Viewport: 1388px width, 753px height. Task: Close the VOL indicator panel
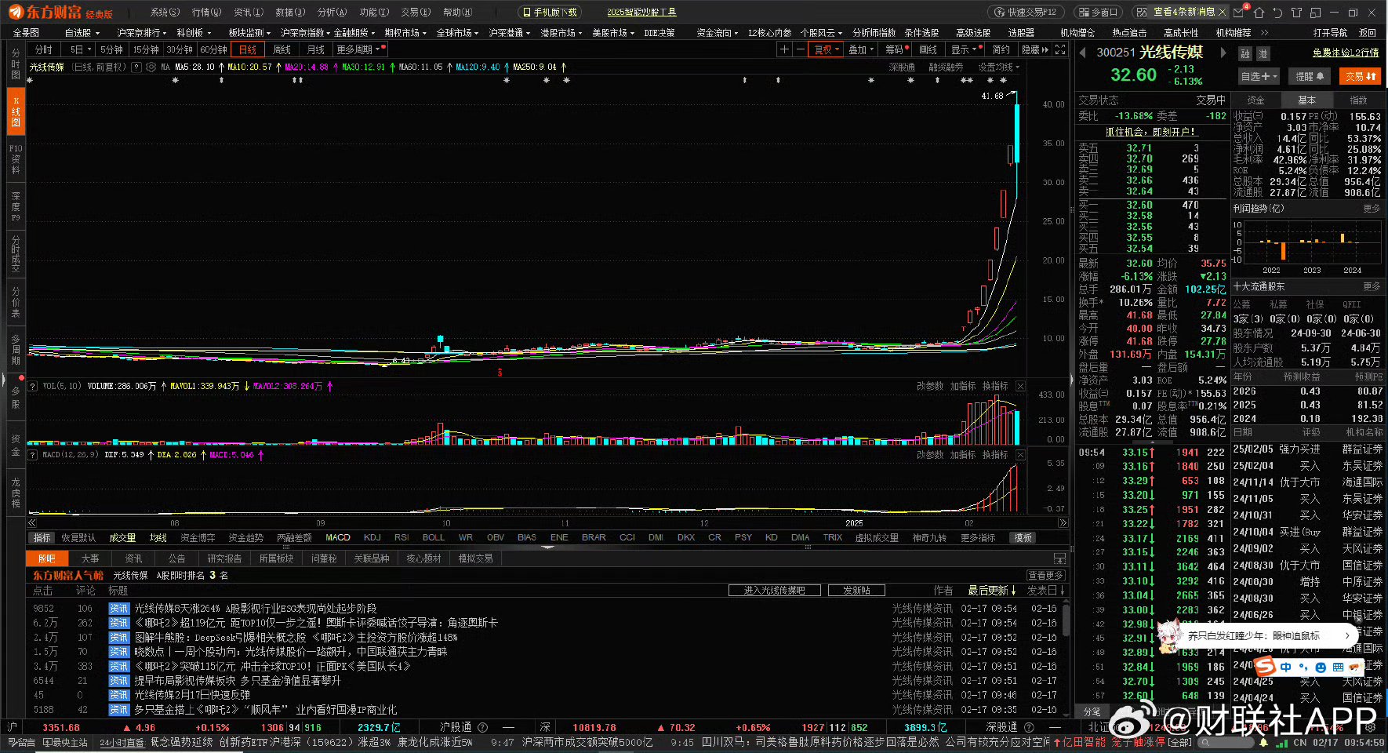(1020, 386)
